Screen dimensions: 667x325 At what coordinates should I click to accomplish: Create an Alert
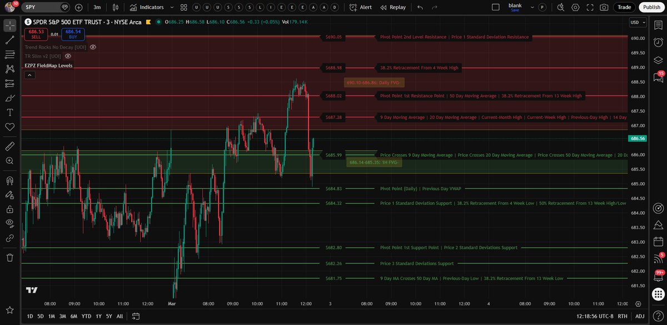361,7
